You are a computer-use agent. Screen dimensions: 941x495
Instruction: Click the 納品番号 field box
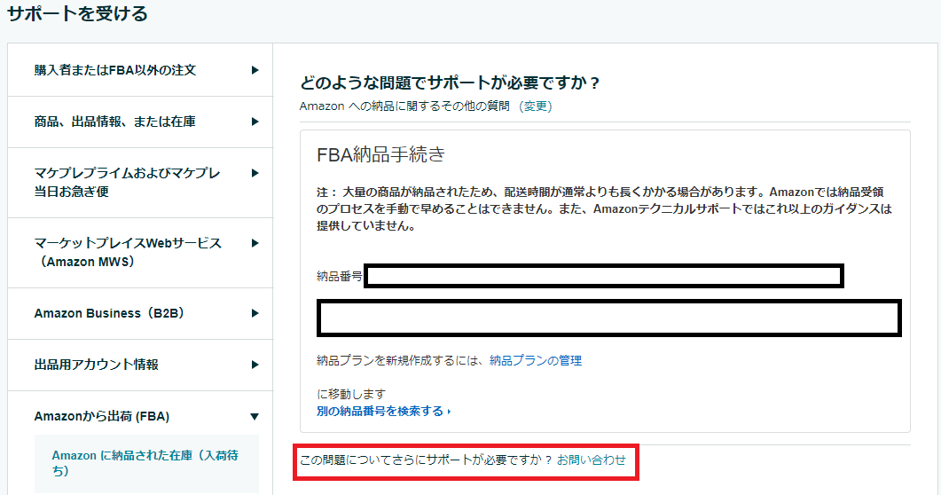(x=604, y=276)
